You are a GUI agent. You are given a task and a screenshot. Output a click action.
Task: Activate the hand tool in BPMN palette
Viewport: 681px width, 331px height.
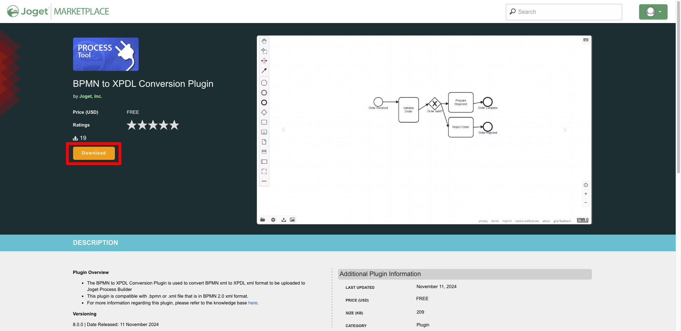[264, 41]
